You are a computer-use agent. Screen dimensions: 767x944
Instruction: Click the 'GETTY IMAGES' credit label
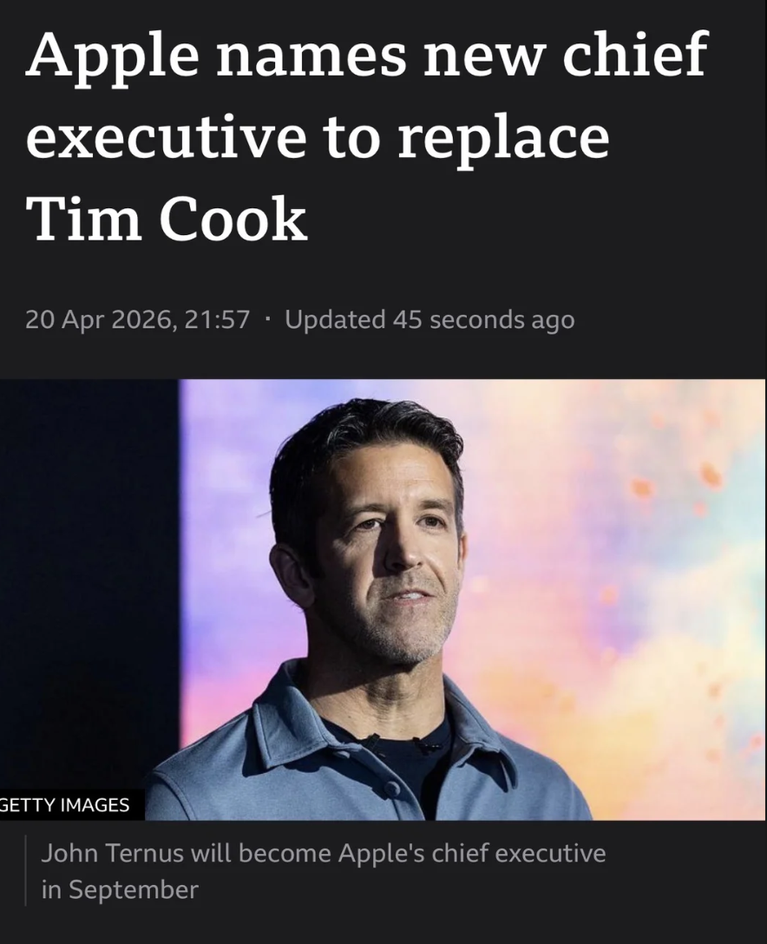[64, 805]
